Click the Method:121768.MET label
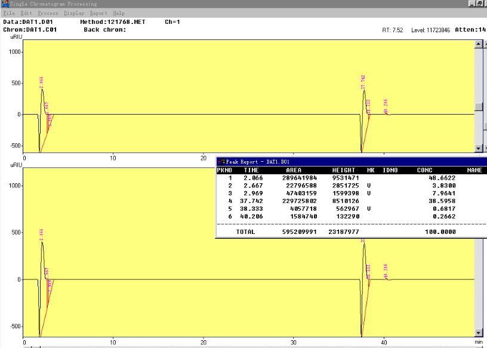The image size is (487, 348). click(112, 22)
